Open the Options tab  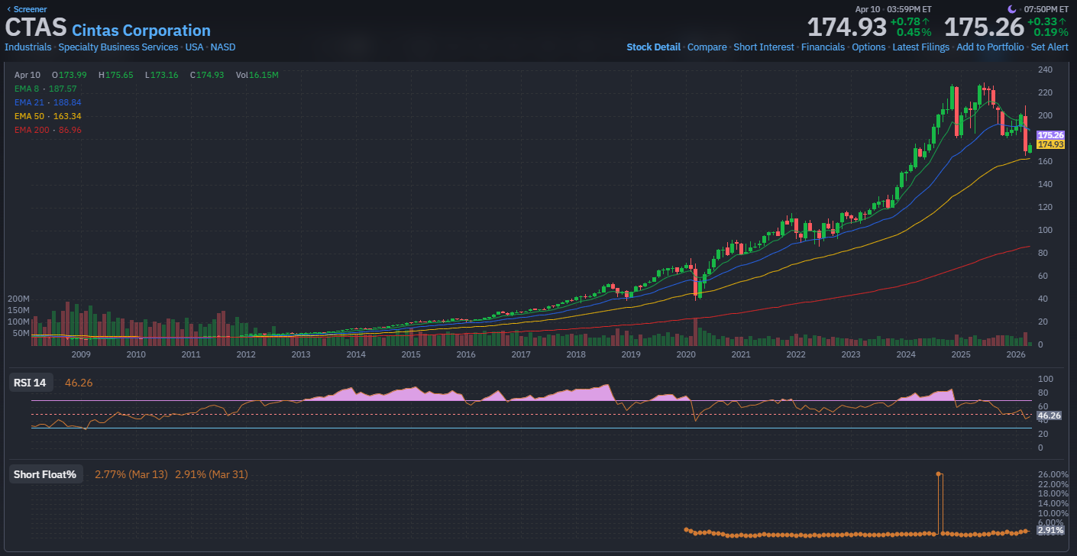(x=868, y=47)
